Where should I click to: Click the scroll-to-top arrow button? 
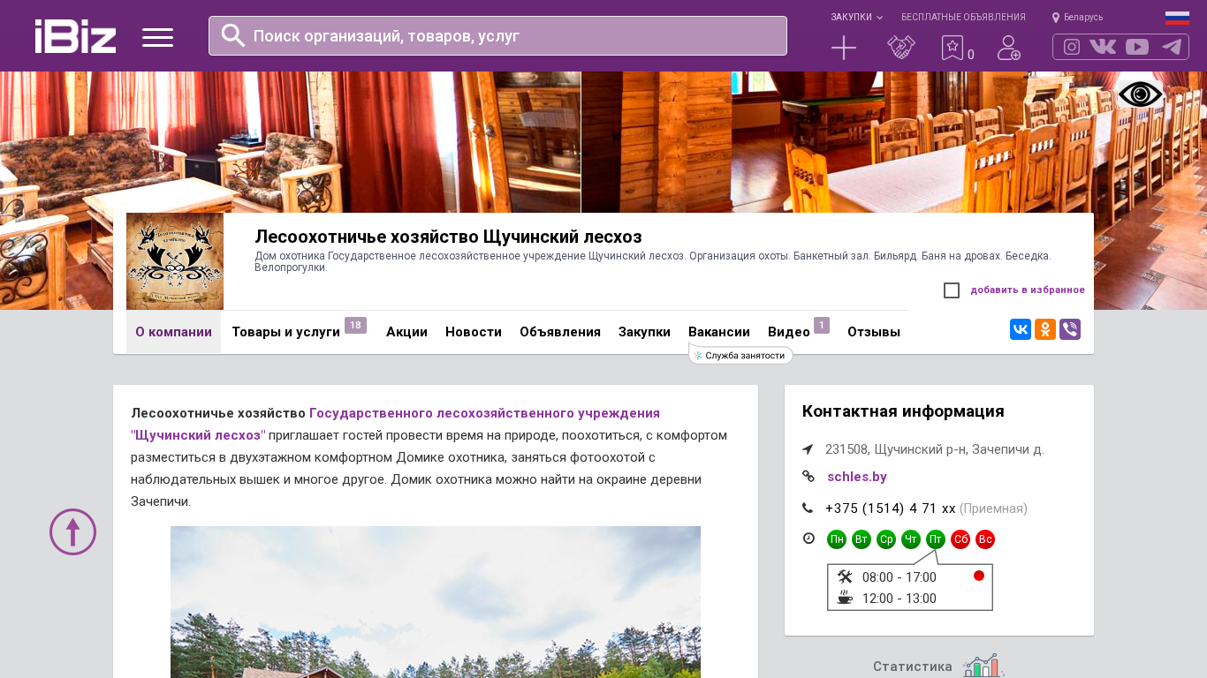(x=72, y=531)
